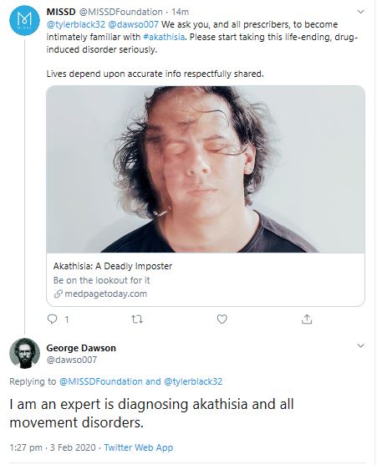Open the share icon on MISSD tweet

[307, 319]
